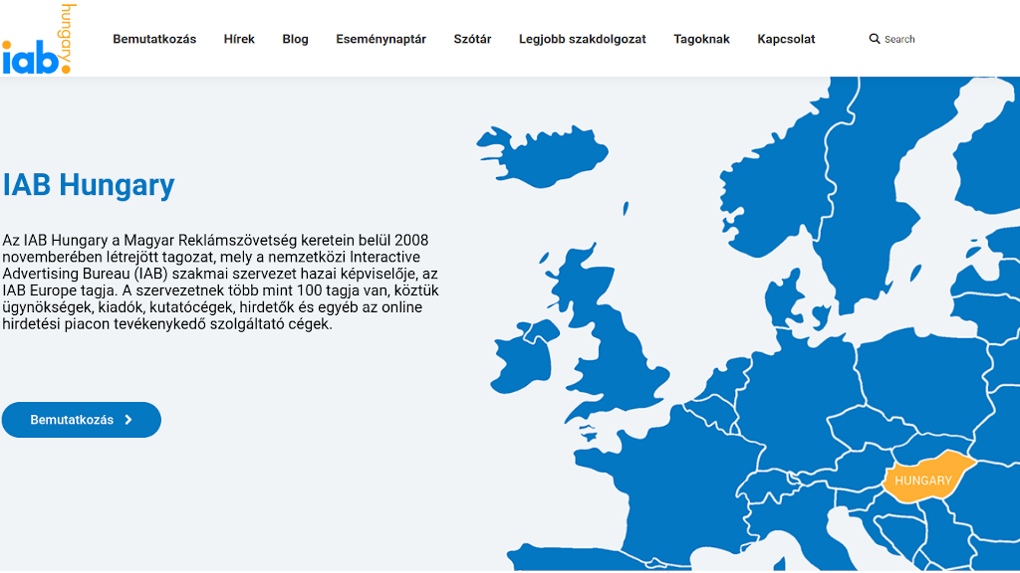Image resolution: width=1020 pixels, height=573 pixels.
Task: Click the blue Bemutatkozás button
Action: 82,420
